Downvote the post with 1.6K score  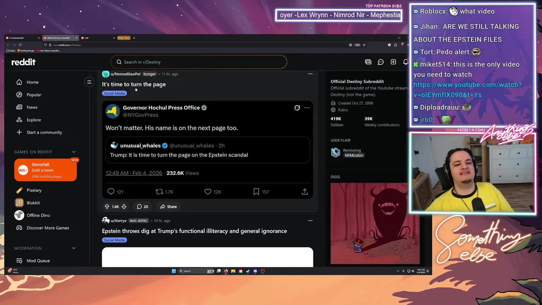[124, 207]
